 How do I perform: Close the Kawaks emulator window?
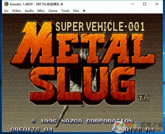[x=157, y=4]
